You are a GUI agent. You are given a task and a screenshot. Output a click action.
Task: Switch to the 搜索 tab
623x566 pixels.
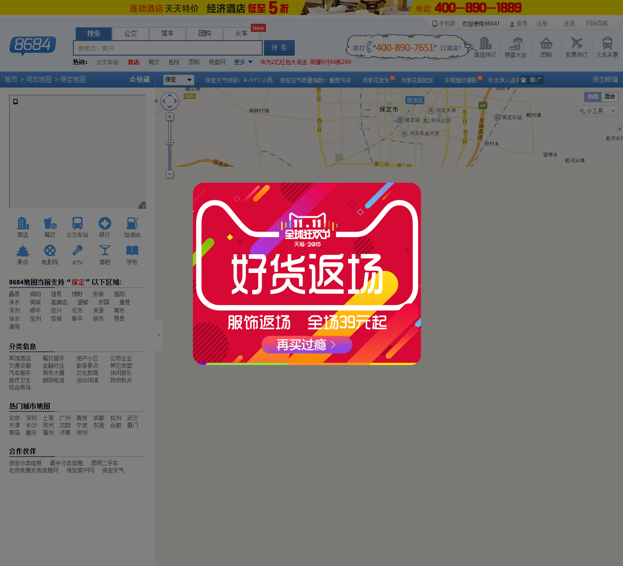pyautogui.click(x=93, y=33)
